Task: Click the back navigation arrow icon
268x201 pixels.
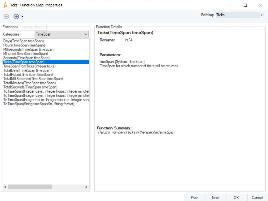Action: (6, 17)
